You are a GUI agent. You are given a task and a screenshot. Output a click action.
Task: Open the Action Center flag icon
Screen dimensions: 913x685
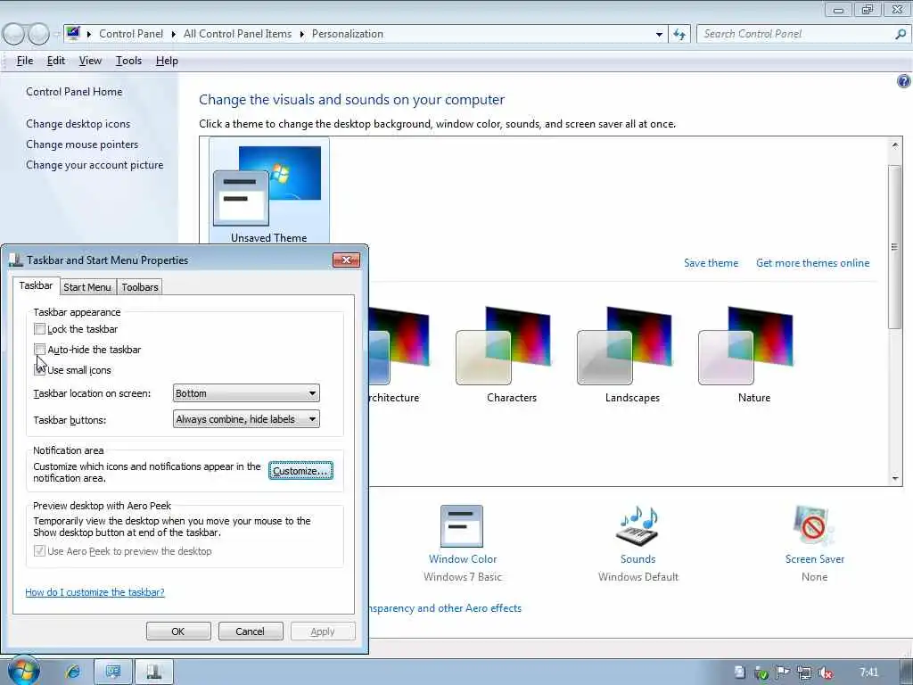(783, 673)
